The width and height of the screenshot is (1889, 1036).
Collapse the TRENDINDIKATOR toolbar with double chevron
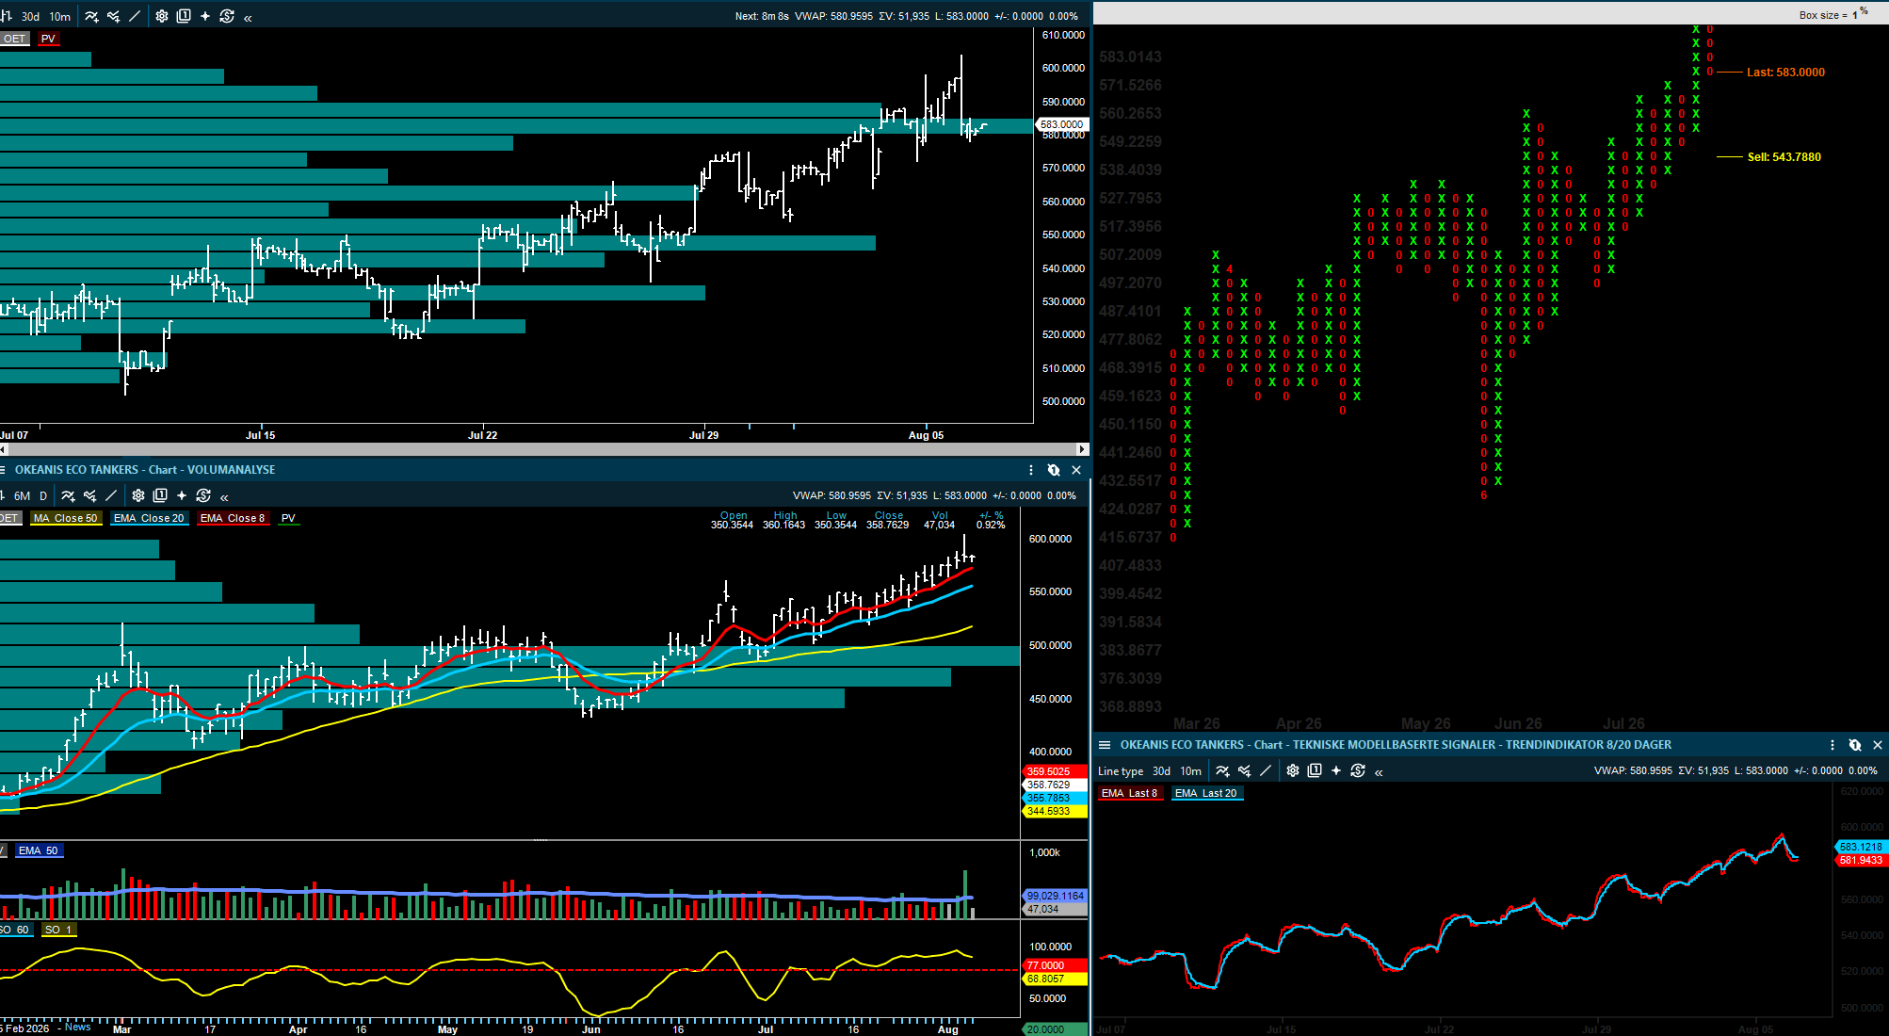tap(1379, 772)
